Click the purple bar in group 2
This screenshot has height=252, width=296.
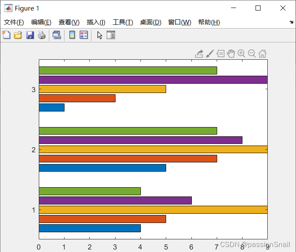click(x=141, y=140)
